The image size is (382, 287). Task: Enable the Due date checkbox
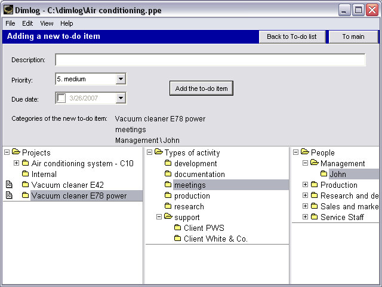coord(61,98)
